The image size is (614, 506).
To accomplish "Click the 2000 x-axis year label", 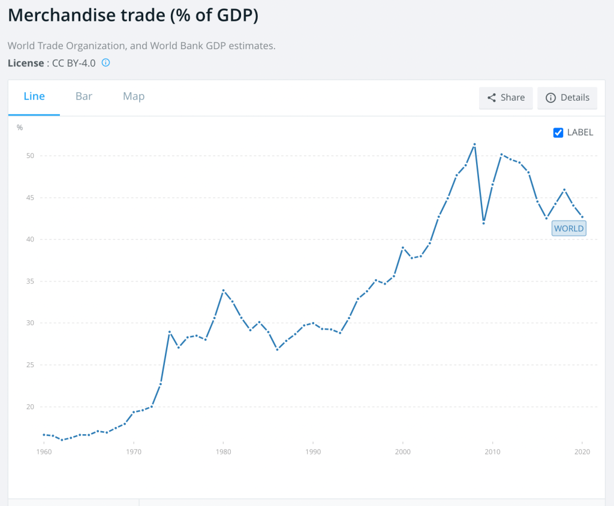I will (403, 452).
